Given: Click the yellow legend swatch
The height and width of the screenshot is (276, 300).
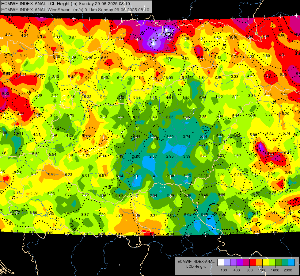Looking at the screenshot, I should pos(266,263).
